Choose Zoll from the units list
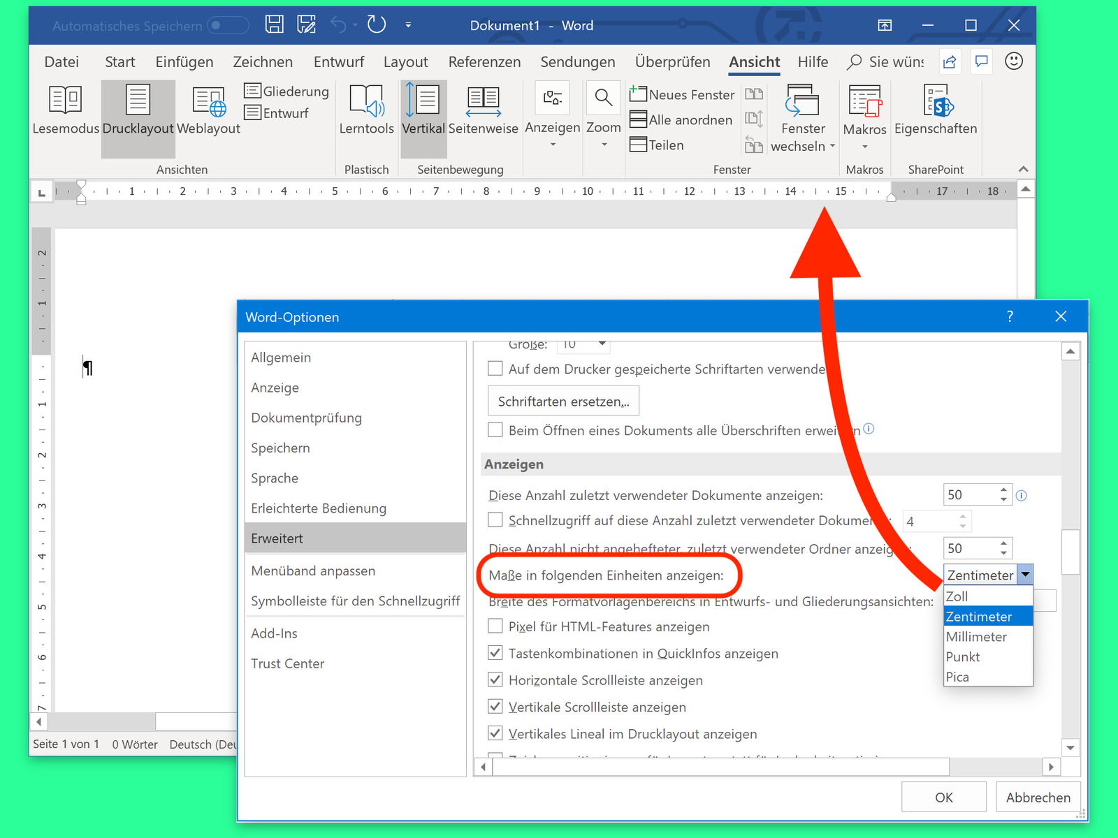1118x838 pixels. tap(988, 596)
